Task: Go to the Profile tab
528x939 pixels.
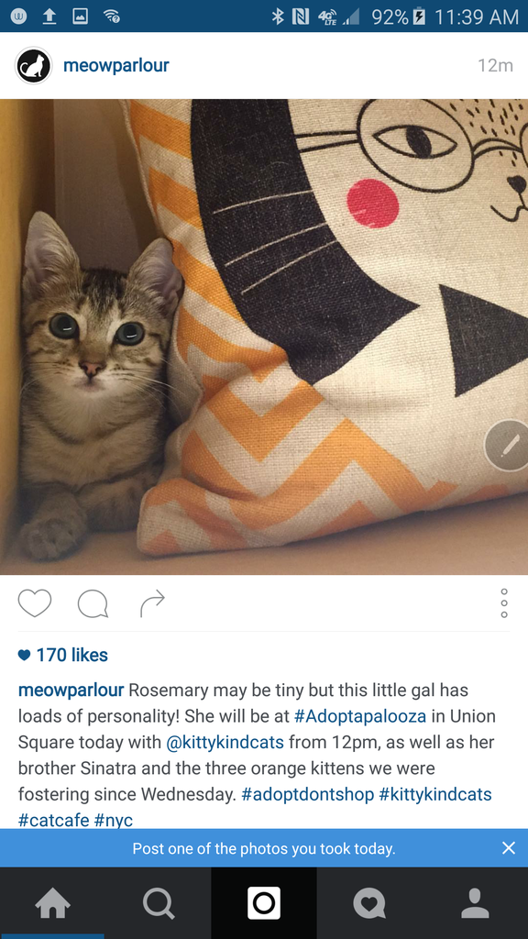Action: [x=476, y=903]
